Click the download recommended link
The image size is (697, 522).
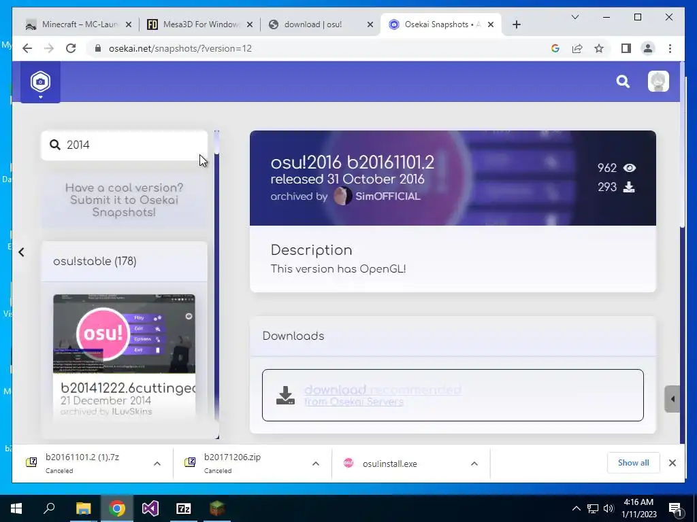pyautogui.click(x=383, y=389)
